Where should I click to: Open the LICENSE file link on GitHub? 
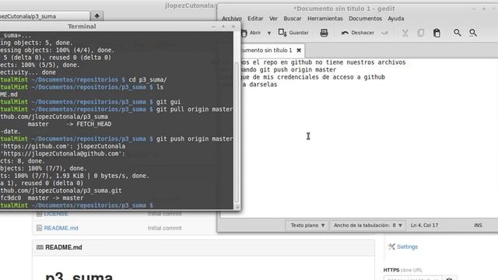coord(56,214)
